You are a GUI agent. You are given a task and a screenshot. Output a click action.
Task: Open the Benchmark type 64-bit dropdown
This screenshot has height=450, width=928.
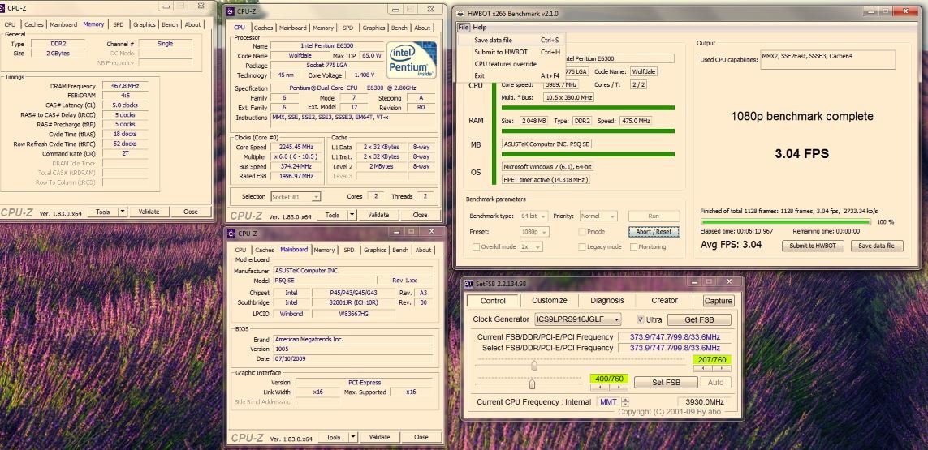[x=534, y=216]
